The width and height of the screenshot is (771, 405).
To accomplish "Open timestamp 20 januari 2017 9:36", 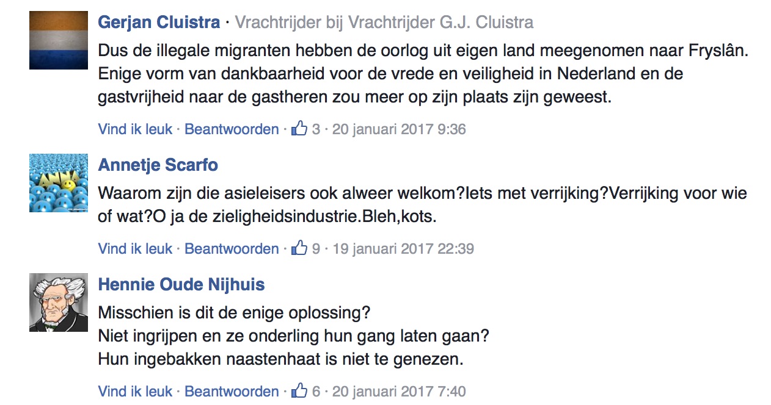I will tap(399, 129).
